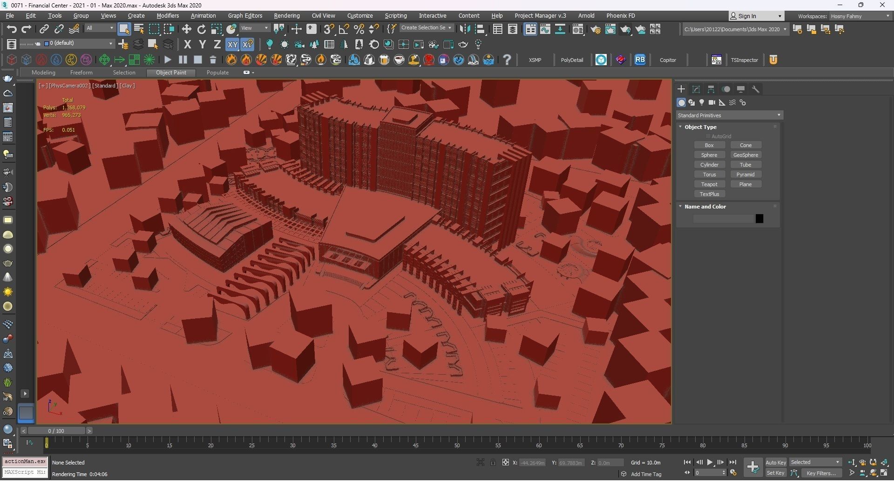Open the project folder path dropdown

pyautogui.click(x=735, y=29)
